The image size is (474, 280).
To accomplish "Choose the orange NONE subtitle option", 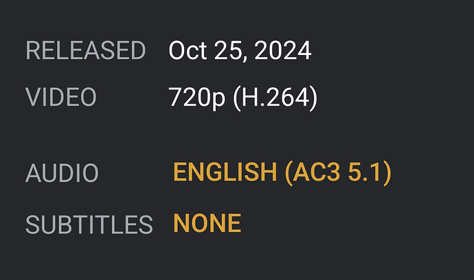I will 207,223.
